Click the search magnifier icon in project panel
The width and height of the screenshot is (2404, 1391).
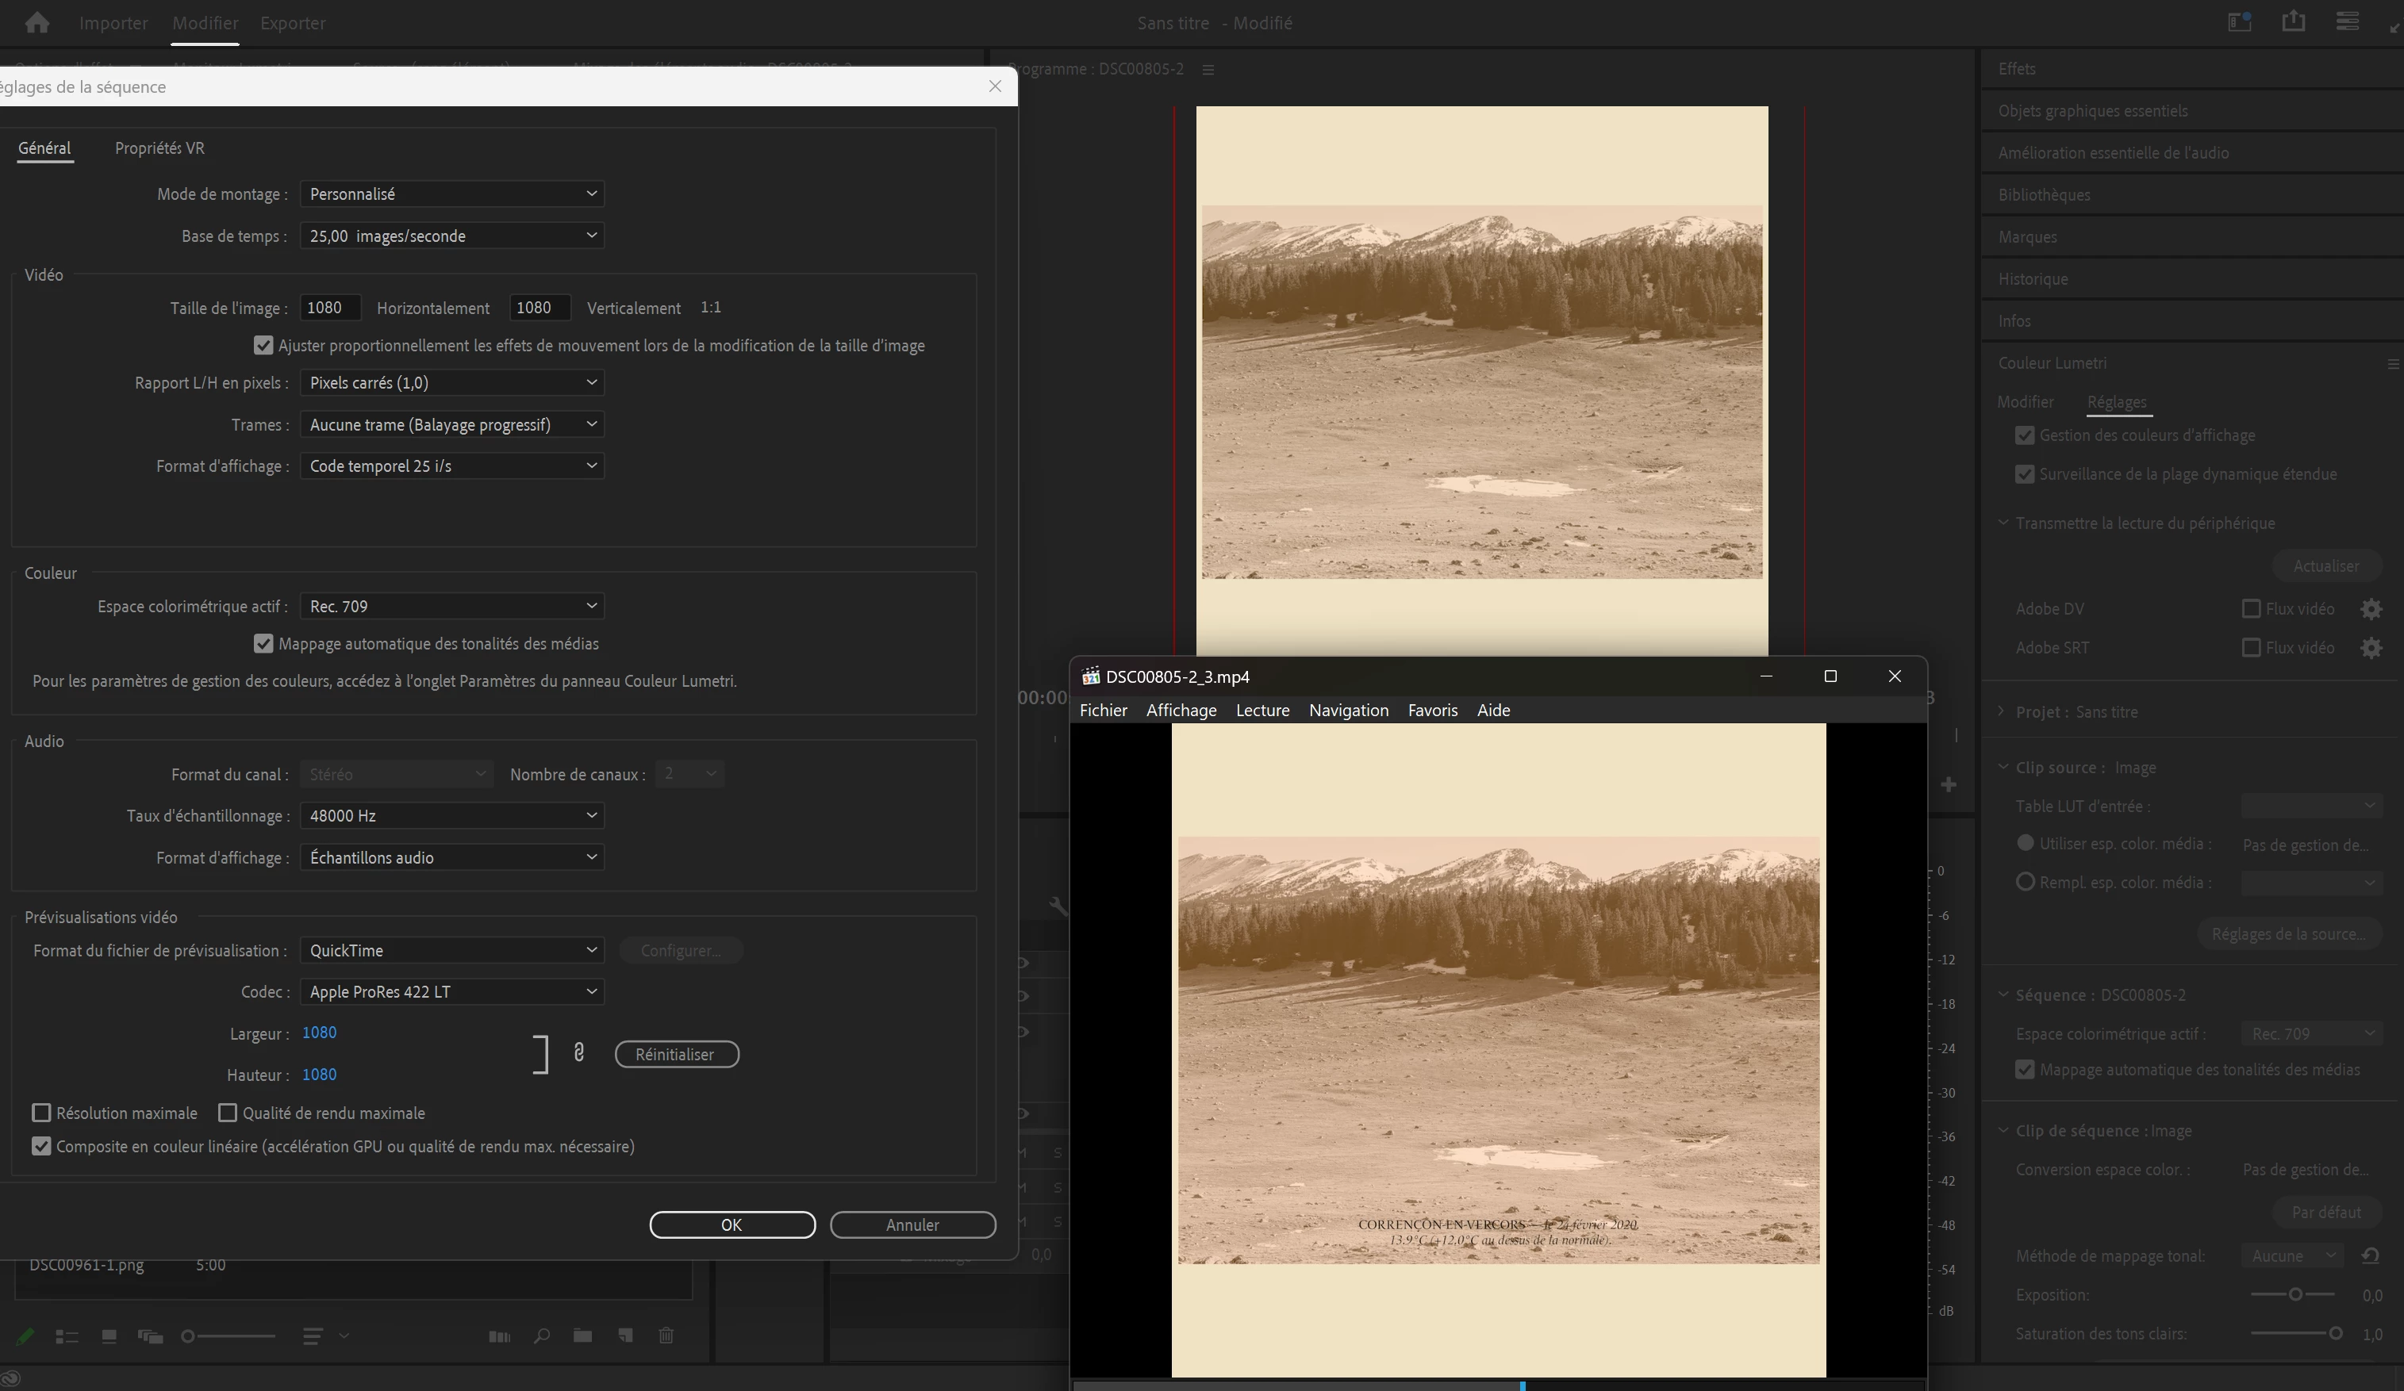click(x=542, y=1336)
